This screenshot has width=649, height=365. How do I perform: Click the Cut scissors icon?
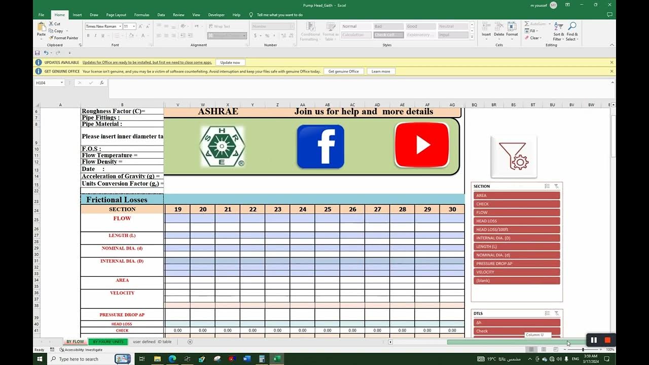(x=51, y=24)
